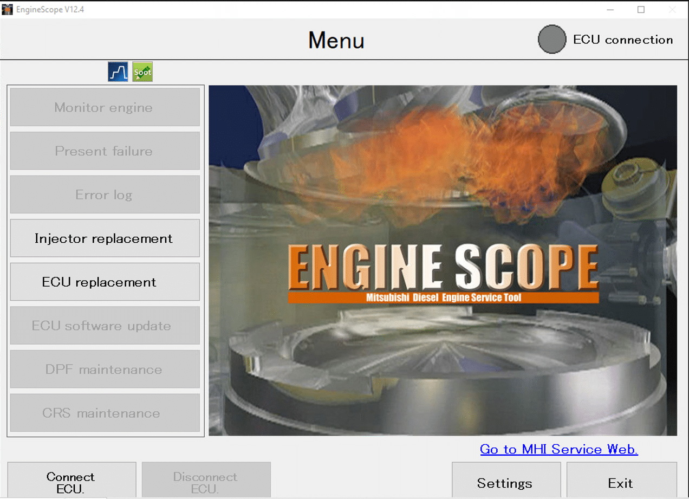This screenshot has height=499, width=689.
Task: Click the Exit button
Action: (x=621, y=482)
